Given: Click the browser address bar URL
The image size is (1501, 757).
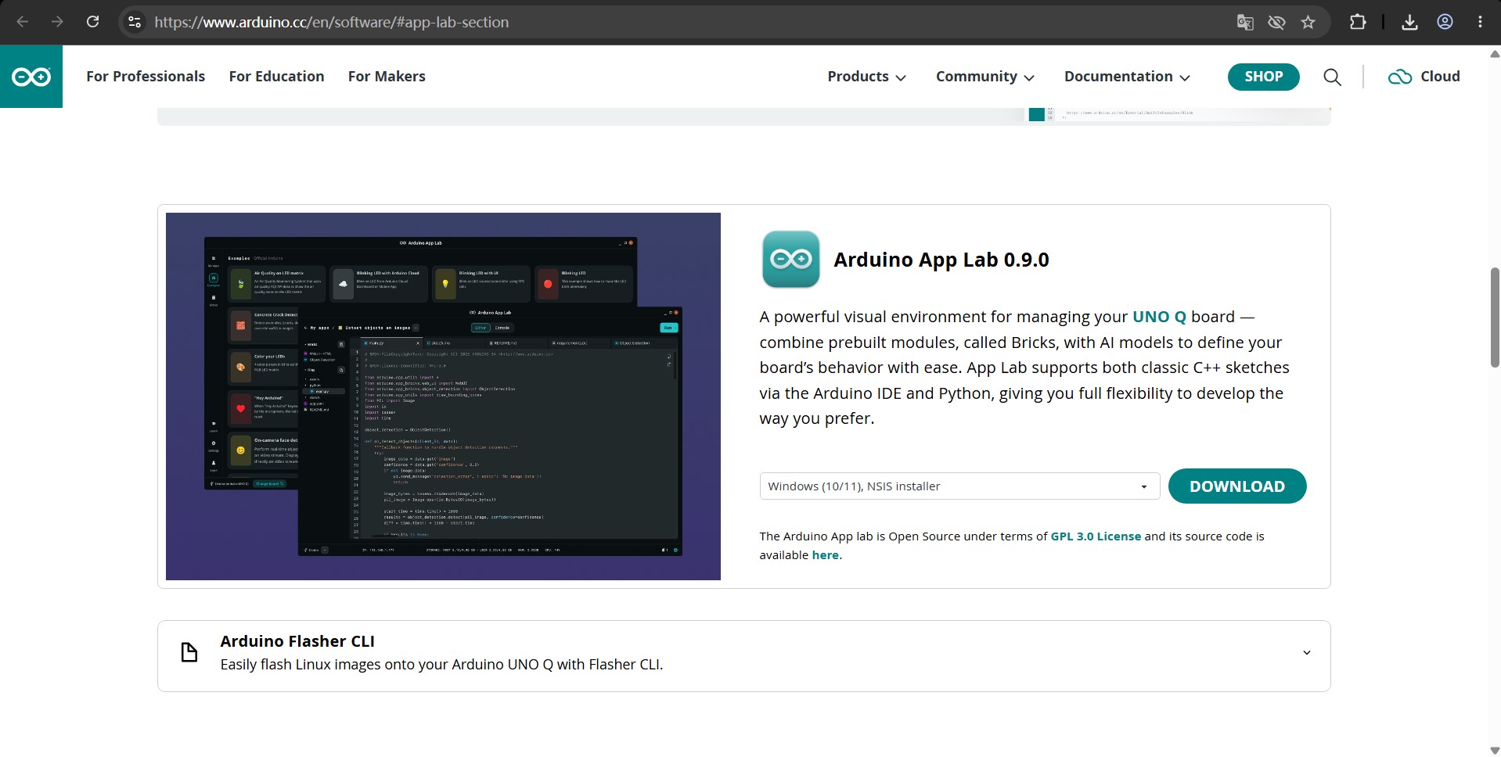Looking at the screenshot, I should [332, 22].
